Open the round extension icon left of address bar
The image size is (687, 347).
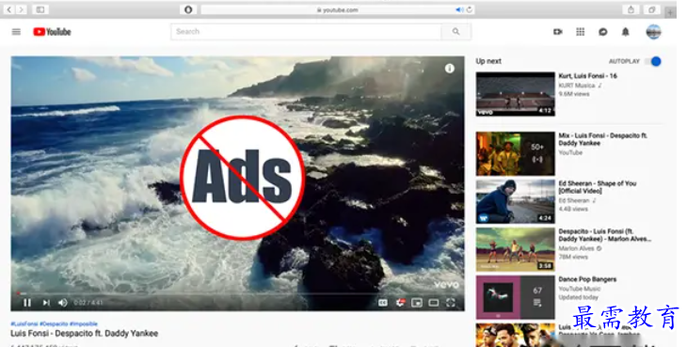click(188, 9)
